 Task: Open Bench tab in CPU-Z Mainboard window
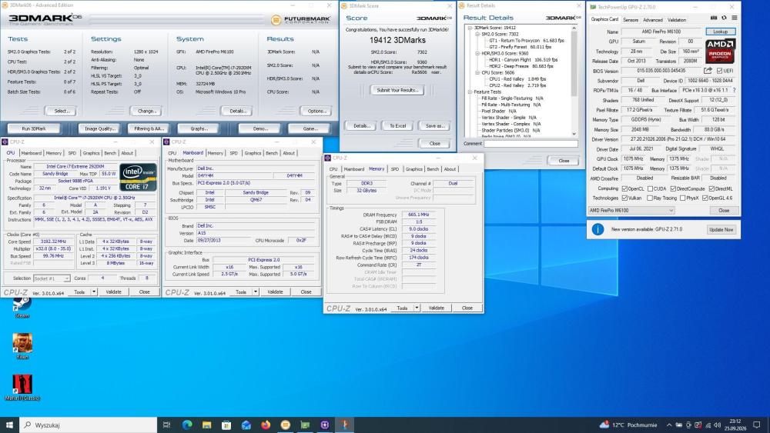272,153
